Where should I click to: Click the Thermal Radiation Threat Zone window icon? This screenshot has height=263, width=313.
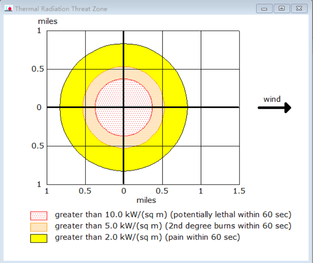pyautogui.click(x=8, y=8)
